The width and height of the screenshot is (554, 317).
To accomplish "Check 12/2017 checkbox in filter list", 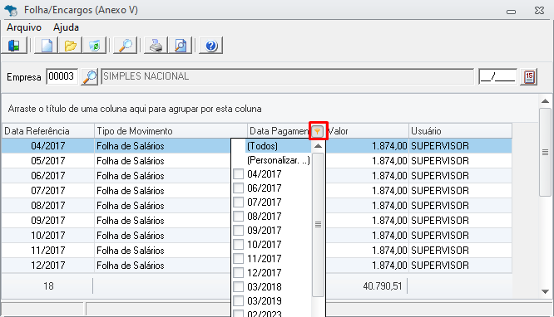I will pyautogui.click(x=239, y=272).
